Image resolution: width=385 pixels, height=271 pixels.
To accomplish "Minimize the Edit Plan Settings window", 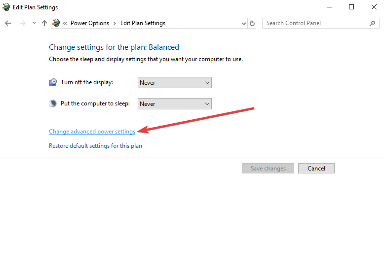I will coord(329,7).
